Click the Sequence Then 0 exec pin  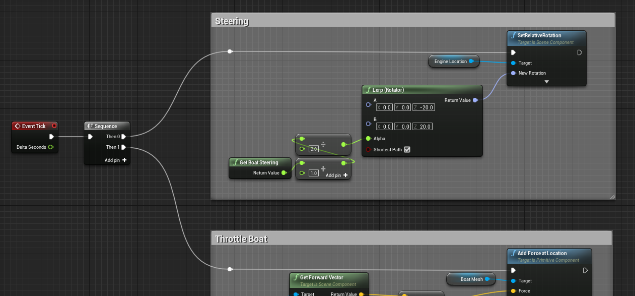(124, 137)
